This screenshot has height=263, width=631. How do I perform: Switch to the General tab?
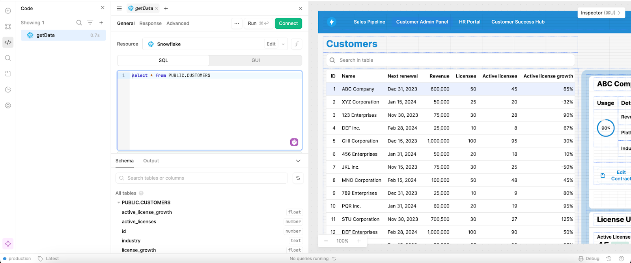point(126,23)
